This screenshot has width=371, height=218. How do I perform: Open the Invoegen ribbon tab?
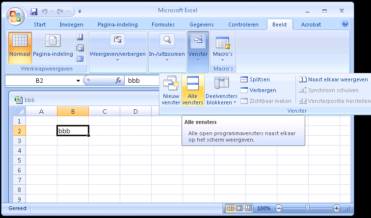(x=71, y=24)
